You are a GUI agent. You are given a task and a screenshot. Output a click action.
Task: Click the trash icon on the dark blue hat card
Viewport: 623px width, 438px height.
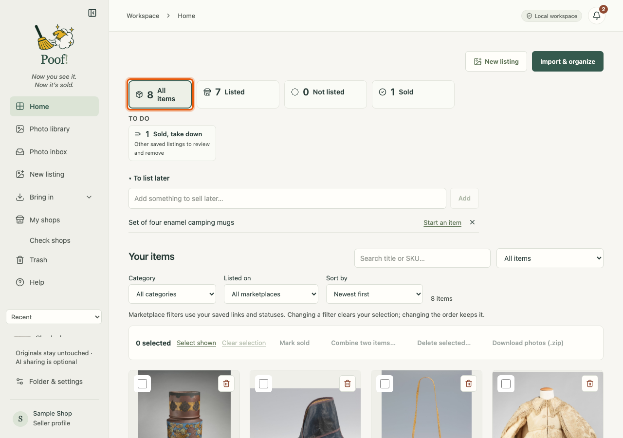point(348,383)
